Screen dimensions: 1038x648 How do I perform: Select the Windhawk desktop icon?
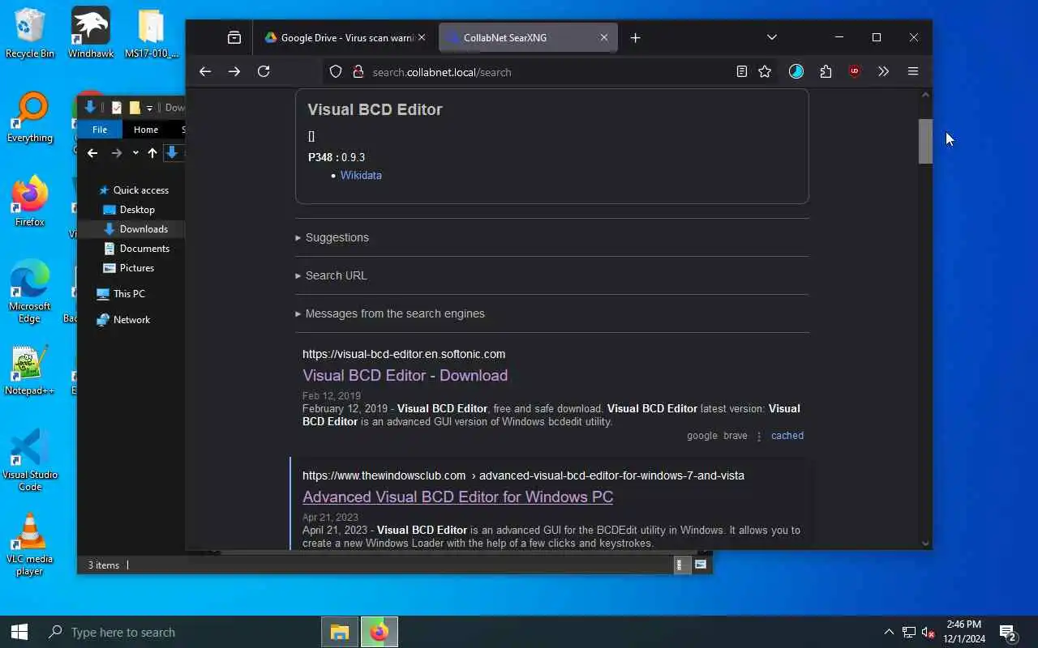[91, 34]
